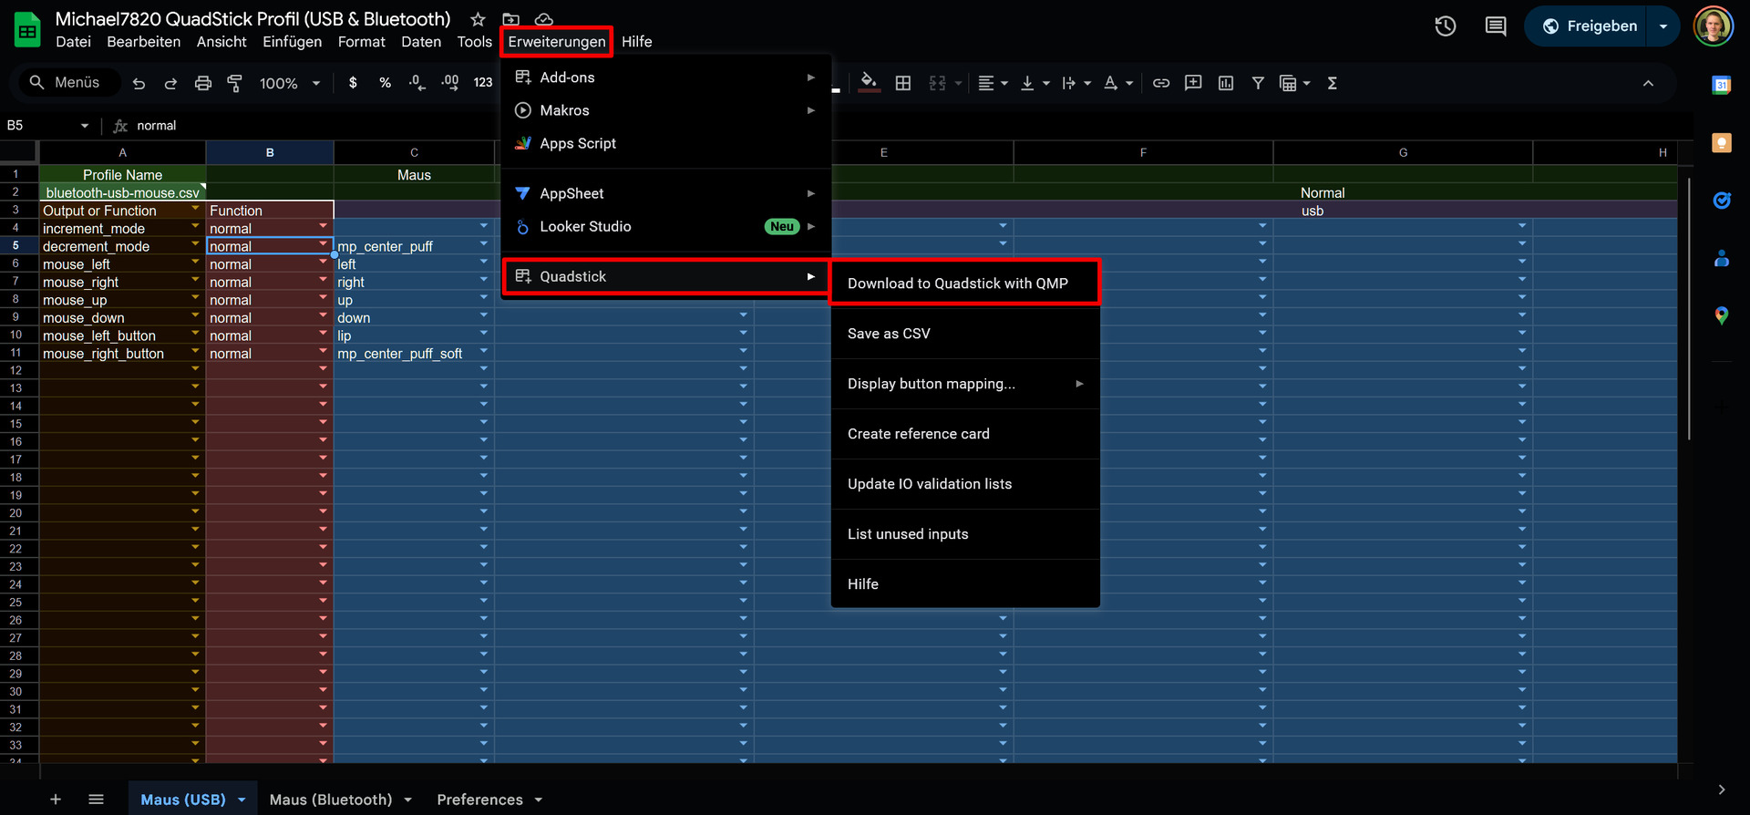Screen dimensions: 1750x815
Task: Click Save as CSV menu entry
Action: coord(889,334)
